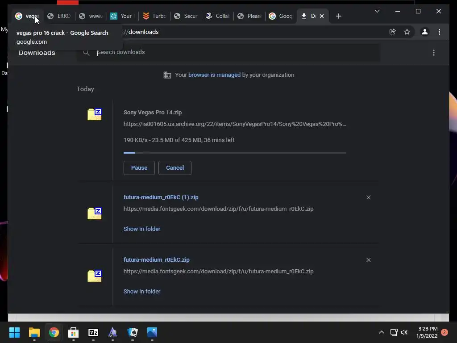Click the archive.org source URL
The image size is (457, 343).
click(x=235, y=124)
